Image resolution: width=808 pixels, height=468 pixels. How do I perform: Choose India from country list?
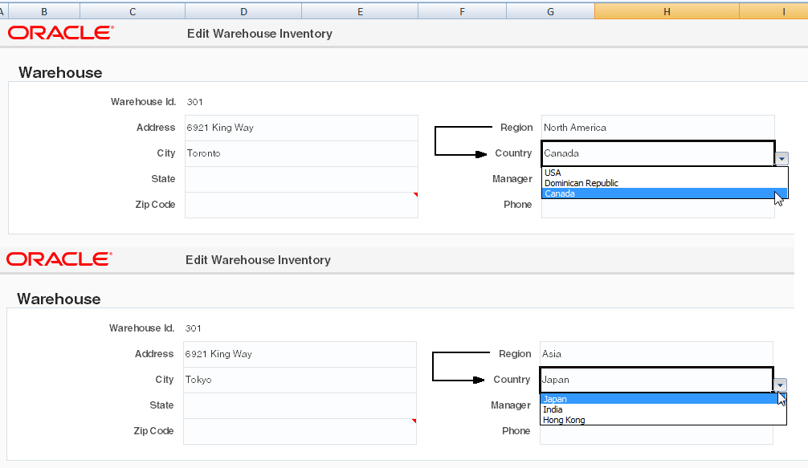(663, 409)
